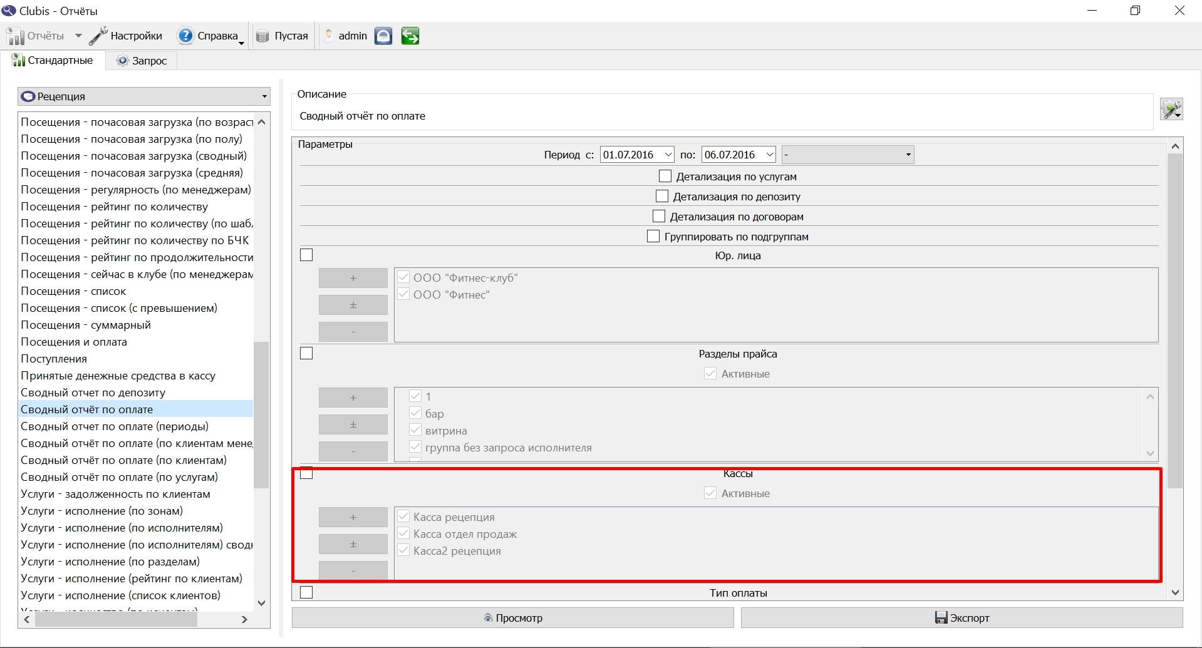Click the Пустая database icon
Viewport: 1202px width, 648px height.
pos(262,36)
